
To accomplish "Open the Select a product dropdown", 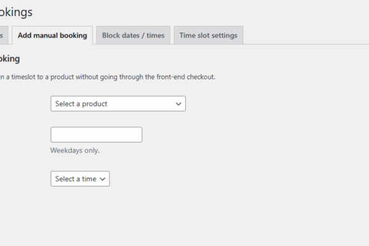I will [117, 104].
